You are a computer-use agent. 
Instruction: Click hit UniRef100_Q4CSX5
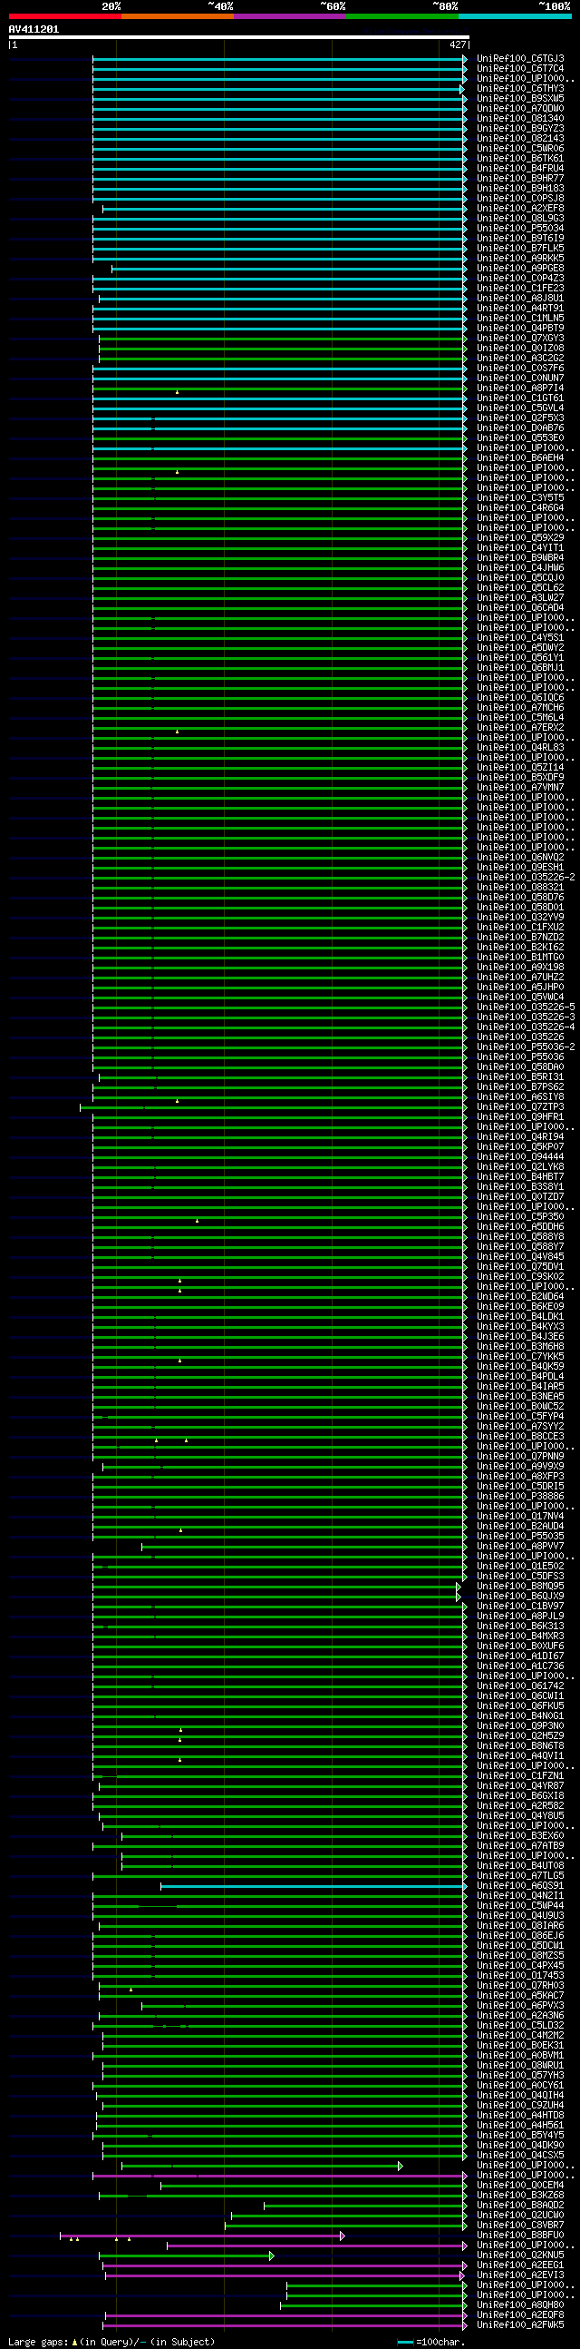[x=520, y=2156]
